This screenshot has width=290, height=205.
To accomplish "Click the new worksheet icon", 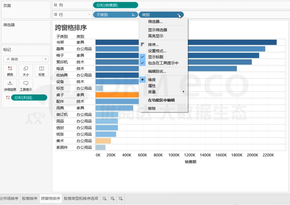I will [x=105, y=199].
